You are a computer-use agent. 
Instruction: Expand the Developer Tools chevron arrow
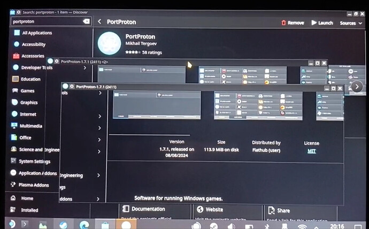85,68
